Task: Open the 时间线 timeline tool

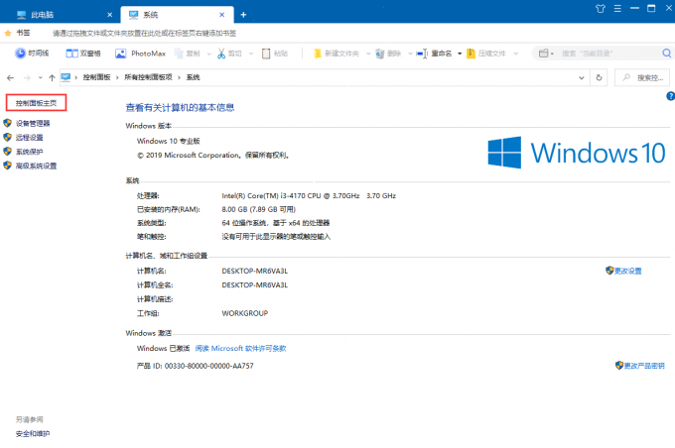Action: click(x=32, y=54)
